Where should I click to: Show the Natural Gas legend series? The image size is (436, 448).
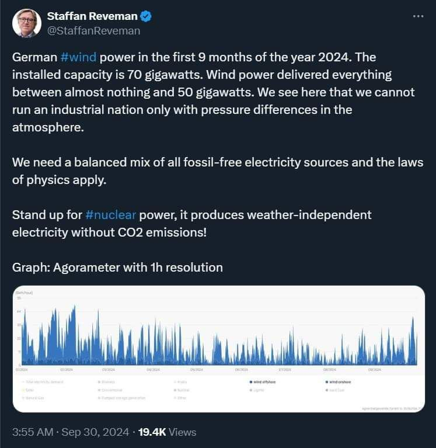[x=34, y=398]
